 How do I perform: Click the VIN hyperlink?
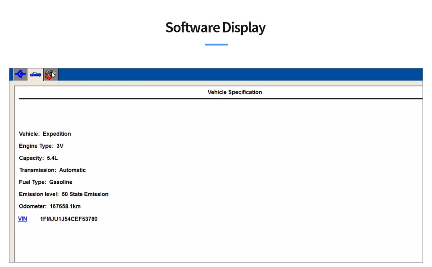point(22,219)
